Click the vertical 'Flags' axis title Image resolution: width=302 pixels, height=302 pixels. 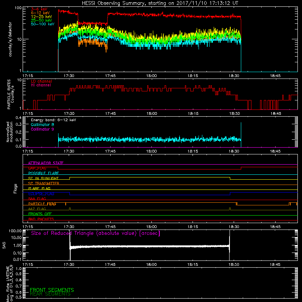[15, 188]
